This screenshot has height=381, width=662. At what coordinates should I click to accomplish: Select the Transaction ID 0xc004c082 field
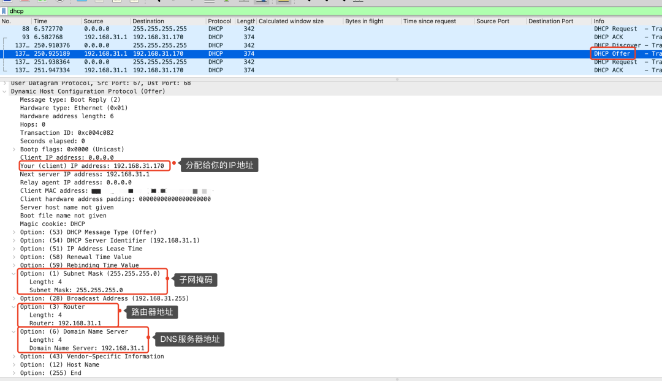pos(67,132)
